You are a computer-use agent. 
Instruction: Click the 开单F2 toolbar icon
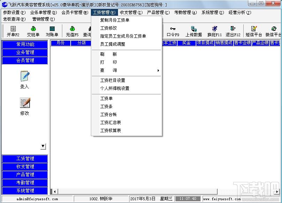tap(13, 29)
